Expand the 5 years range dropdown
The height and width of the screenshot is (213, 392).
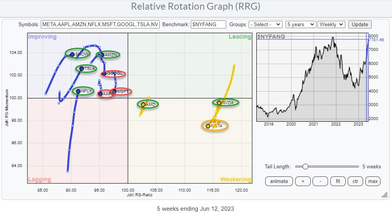[x=301, y=24]
